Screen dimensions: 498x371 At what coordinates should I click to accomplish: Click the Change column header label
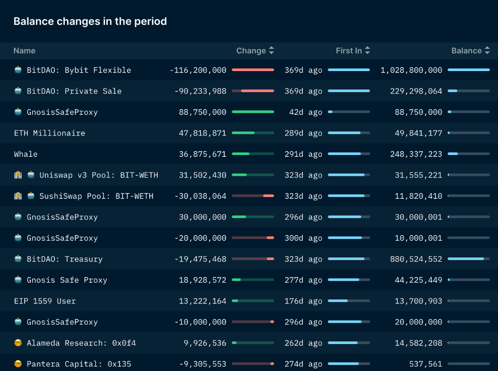coord(251,51)
